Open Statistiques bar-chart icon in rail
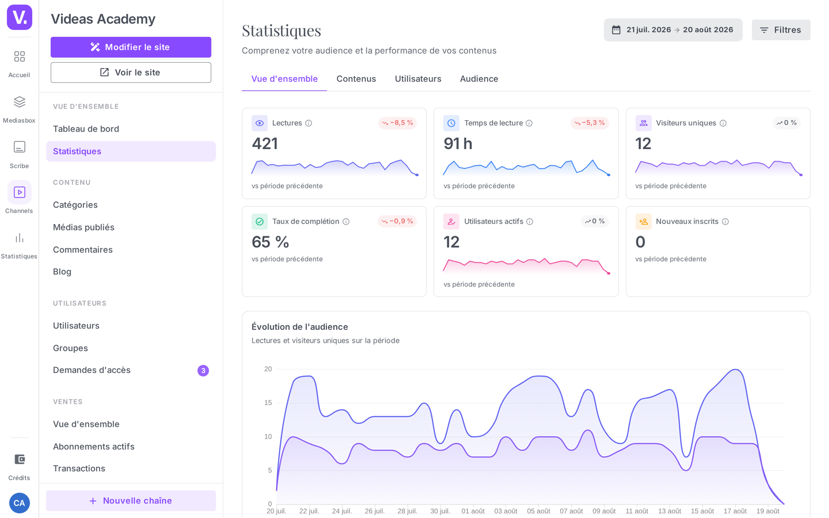829x518 pixels. [19, 238]
